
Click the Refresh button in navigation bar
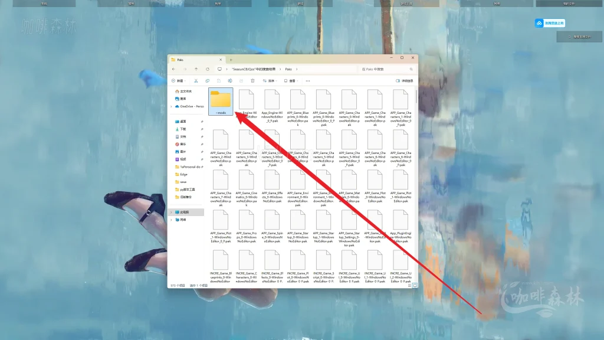pyautogui.click(x=208, y=69)
